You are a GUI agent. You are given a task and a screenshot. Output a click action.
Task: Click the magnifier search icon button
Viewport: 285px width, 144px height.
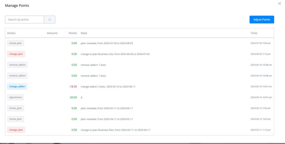(x=50, y=19)
